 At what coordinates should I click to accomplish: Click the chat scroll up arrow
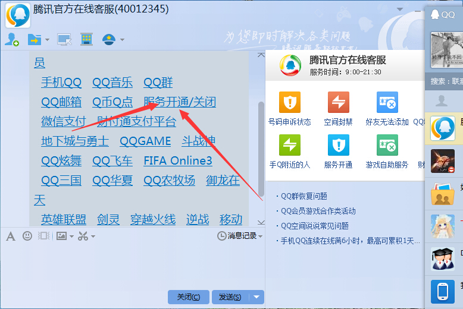coord(261,55)
